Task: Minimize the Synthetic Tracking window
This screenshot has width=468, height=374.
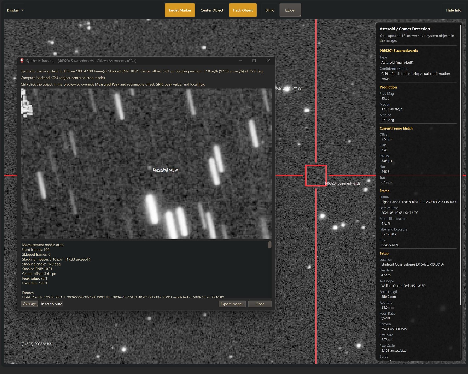Action: (240, 61)
